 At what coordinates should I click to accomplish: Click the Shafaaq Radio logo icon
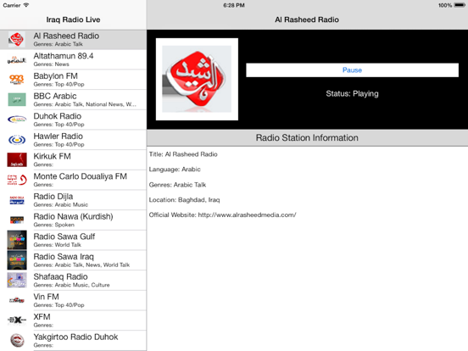tap(17, 280)
